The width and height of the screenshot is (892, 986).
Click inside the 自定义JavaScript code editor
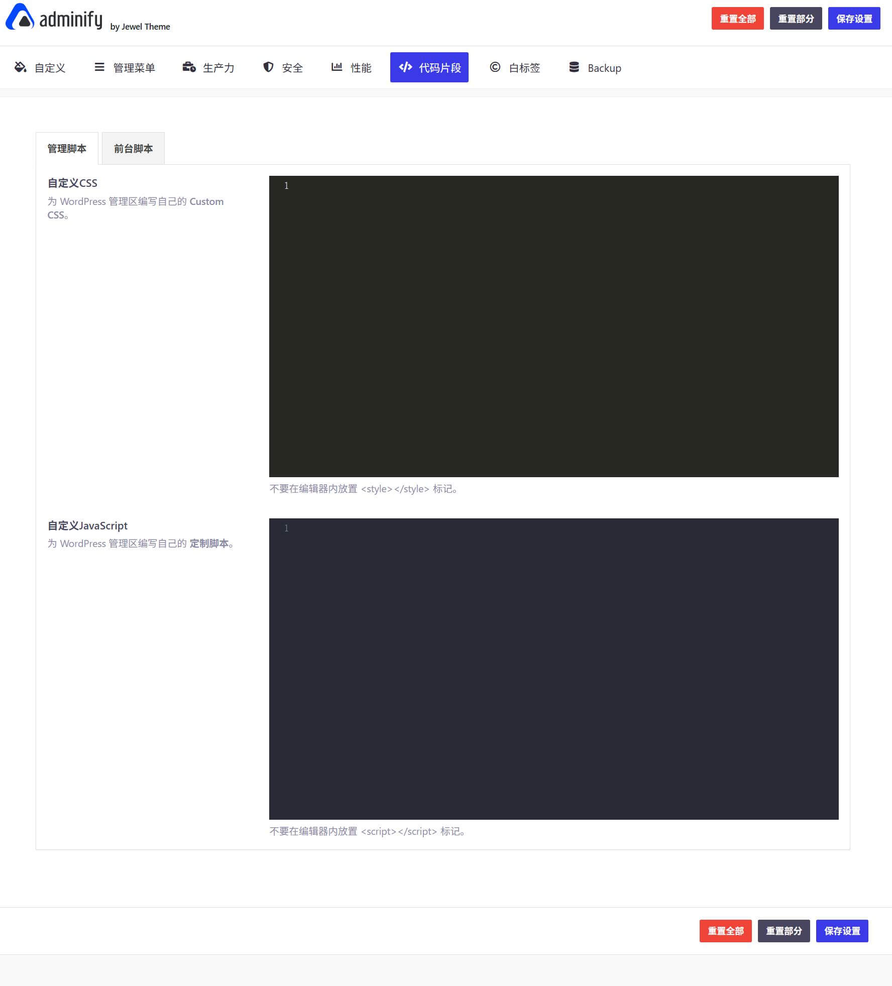click(x=553, y=669)
